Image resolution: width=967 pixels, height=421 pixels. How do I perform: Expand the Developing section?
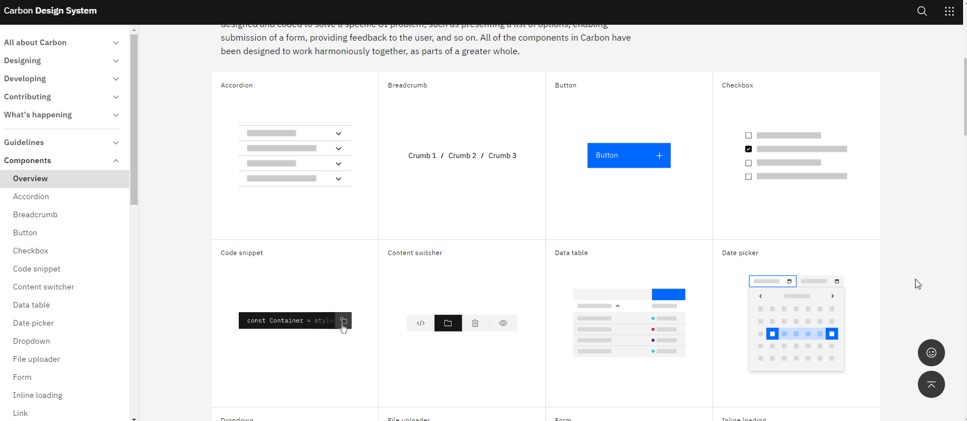tap(62, 78)
